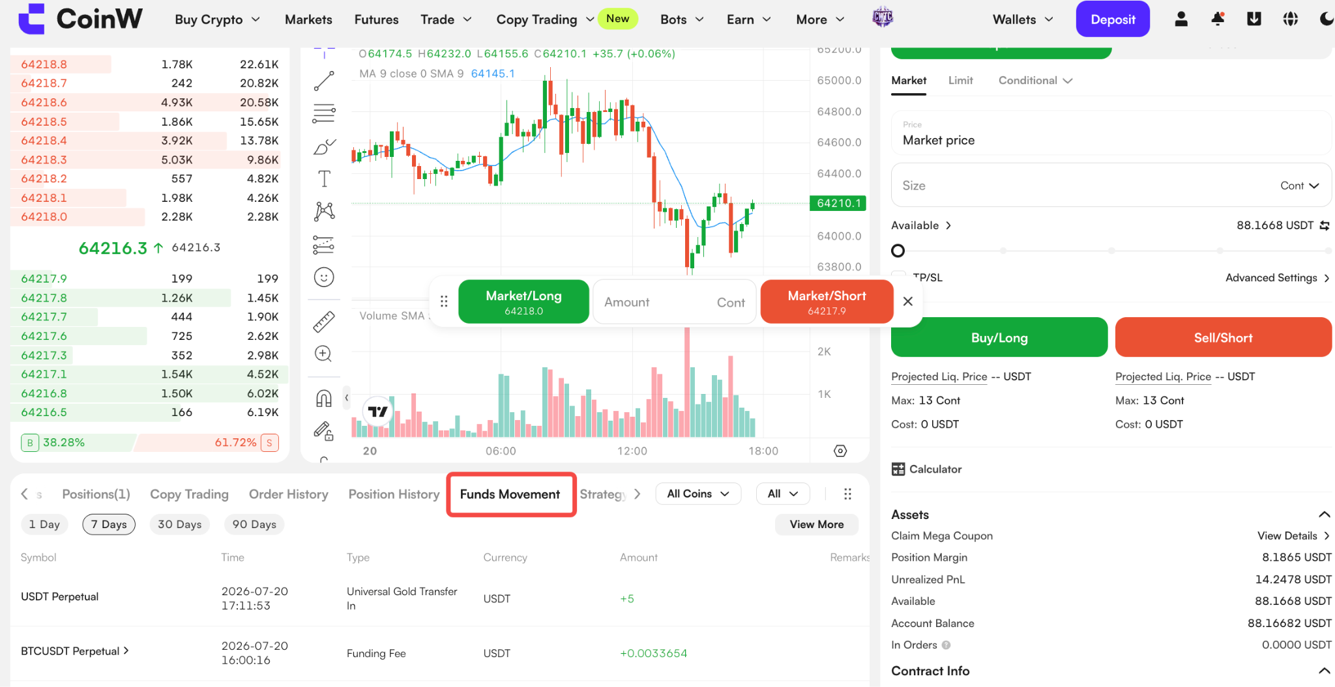Switch to the Order History tab

289,494
